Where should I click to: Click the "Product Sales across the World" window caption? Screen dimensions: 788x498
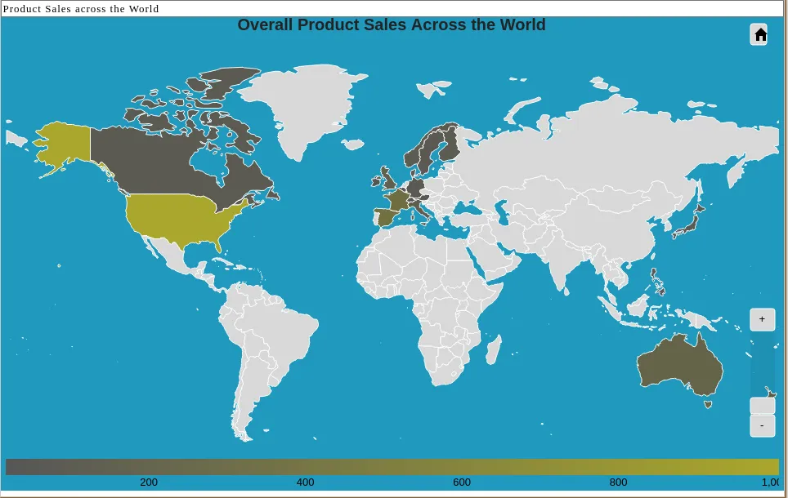click(81, 9)
